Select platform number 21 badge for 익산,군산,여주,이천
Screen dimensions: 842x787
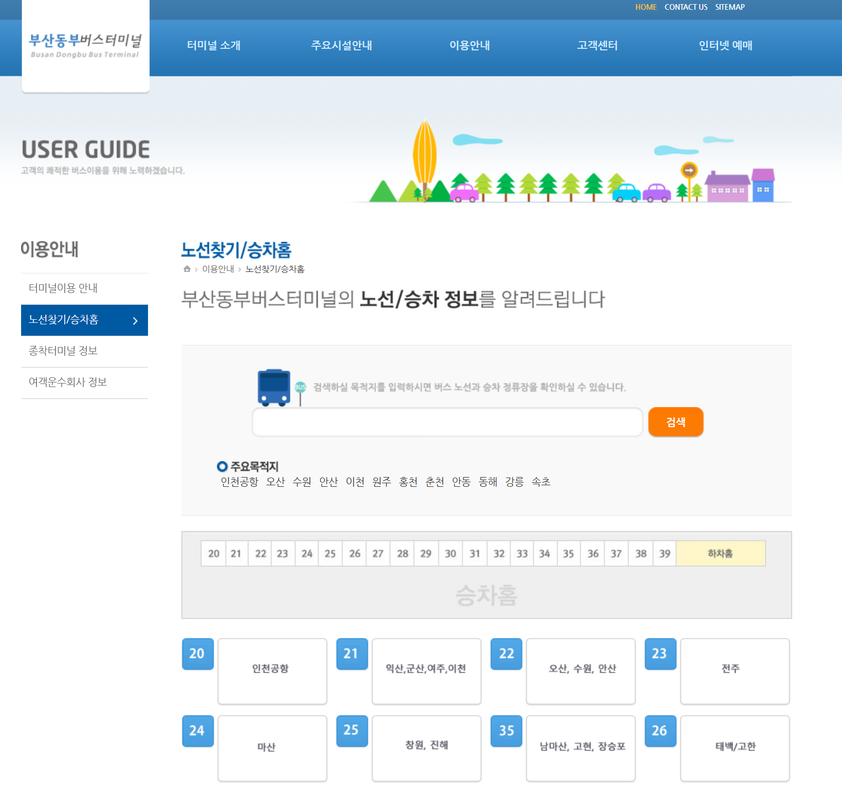pos(352,654)
